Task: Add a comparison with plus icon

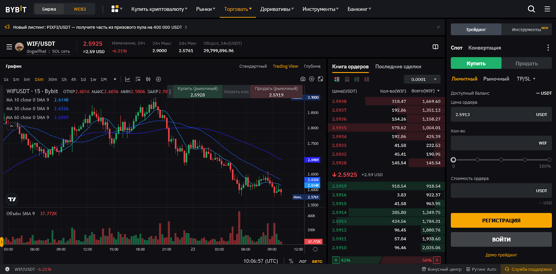Action: pos(158,79)
